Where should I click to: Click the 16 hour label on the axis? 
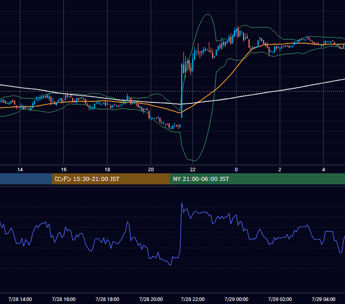[63, 170]
